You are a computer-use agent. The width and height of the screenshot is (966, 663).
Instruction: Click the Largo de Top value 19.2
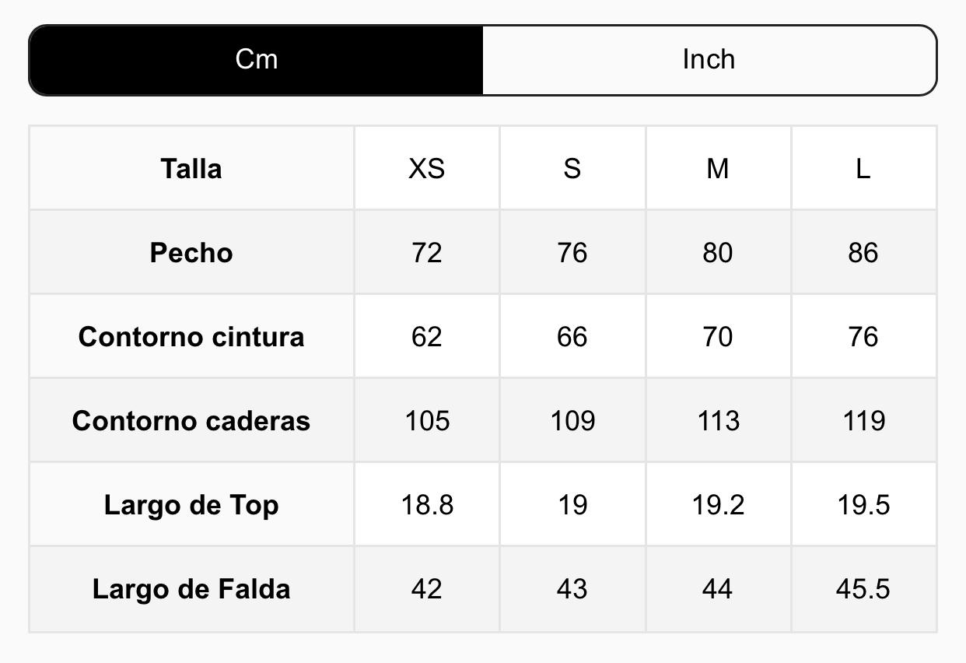718,505
